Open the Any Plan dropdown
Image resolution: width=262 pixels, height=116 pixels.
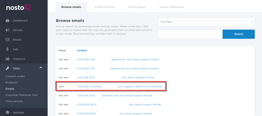(206, 22)
